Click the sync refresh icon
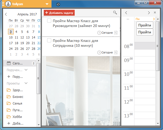The height and width of the screenshot is (130, 163). (58, 4)
